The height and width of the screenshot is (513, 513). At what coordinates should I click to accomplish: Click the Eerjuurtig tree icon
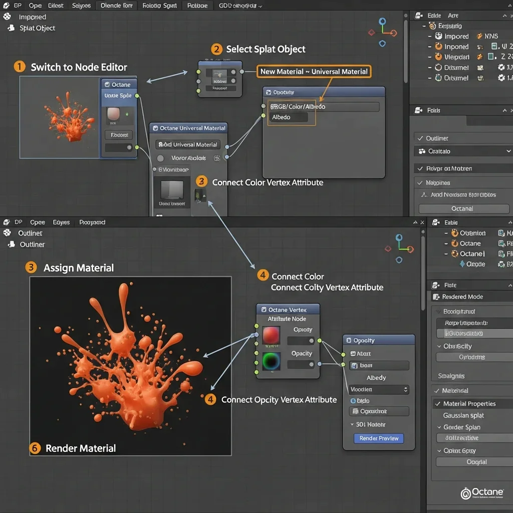click(432, 26)
